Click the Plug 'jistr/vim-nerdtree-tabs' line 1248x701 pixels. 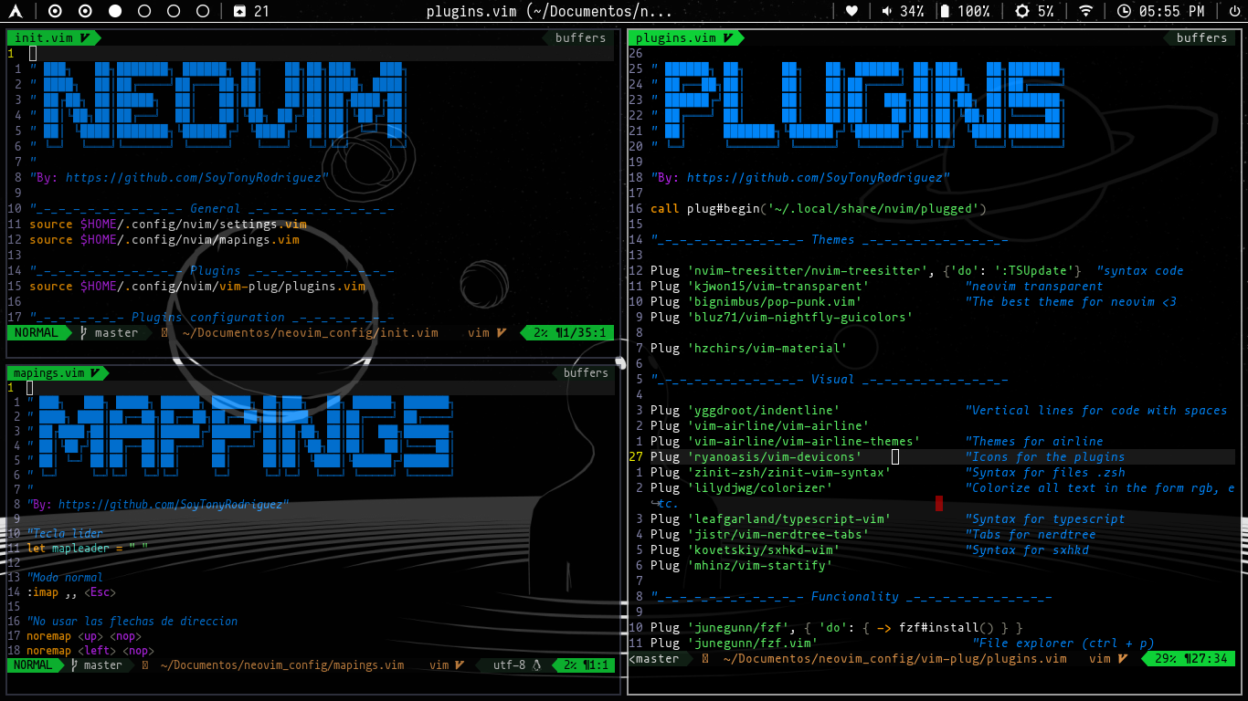(x=873, y=535)
